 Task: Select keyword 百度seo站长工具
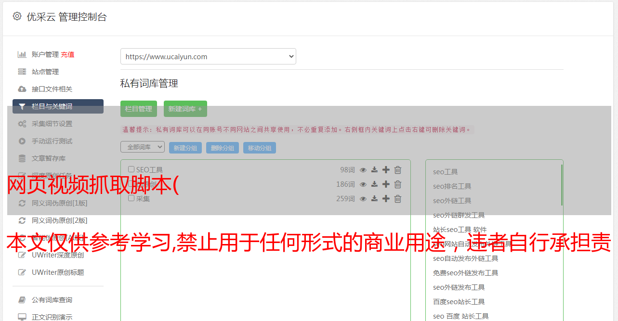point(459,302)
